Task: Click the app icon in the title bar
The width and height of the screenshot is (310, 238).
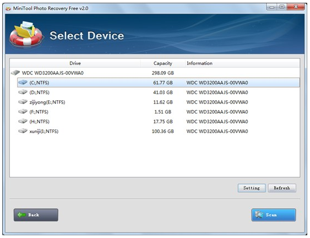Action: [x=8, y=8]
